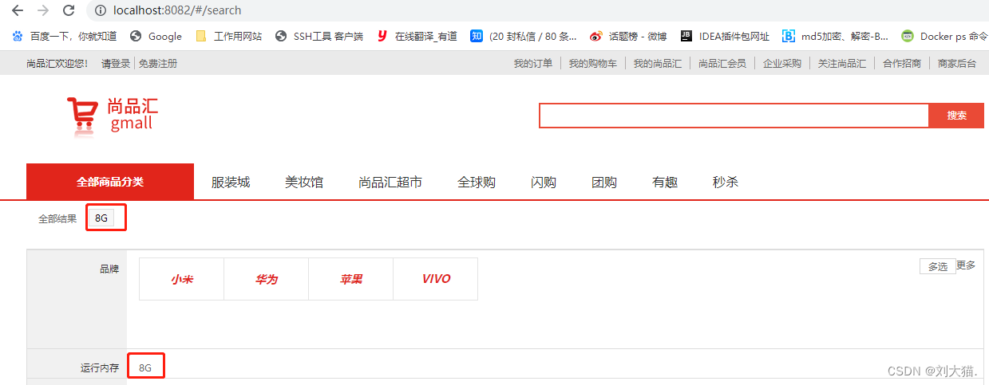989x385 pixels.
Task: Open the 工作用网站 bookmark folder
Action: 228,36
